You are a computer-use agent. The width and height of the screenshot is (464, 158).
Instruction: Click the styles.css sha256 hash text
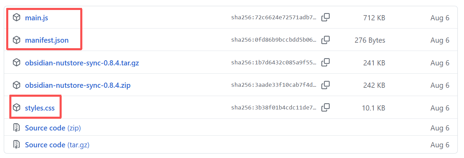click(x=274, y=108)
